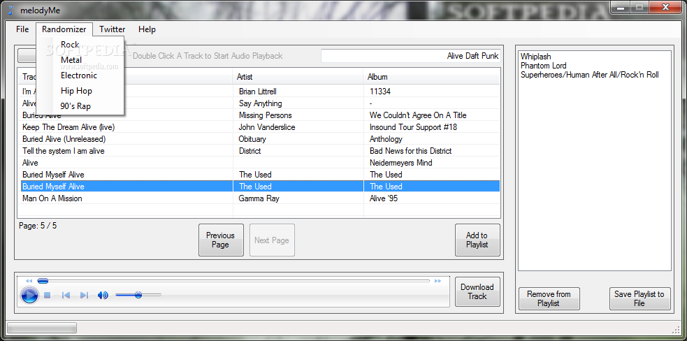The width and height of the screenshot is (687, 341).
Task: Click the rewind arrows on seek bar
Action: 29,281
